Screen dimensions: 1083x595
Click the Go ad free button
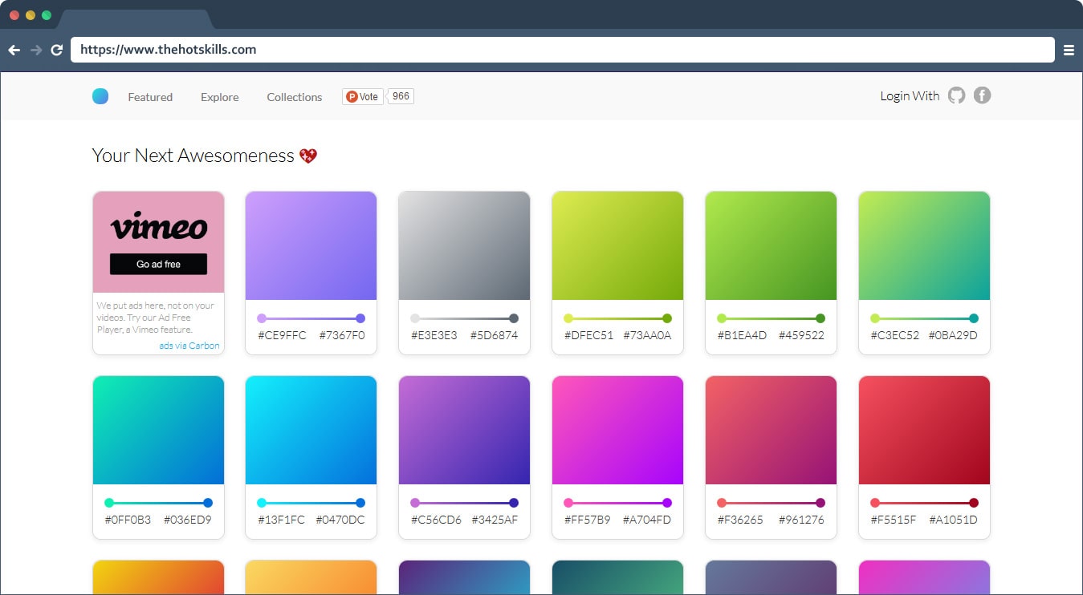[x=158, y=264]
